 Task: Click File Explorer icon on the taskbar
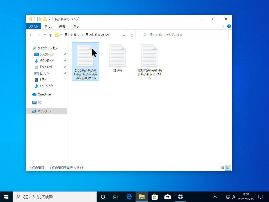[x=142, y=197]
